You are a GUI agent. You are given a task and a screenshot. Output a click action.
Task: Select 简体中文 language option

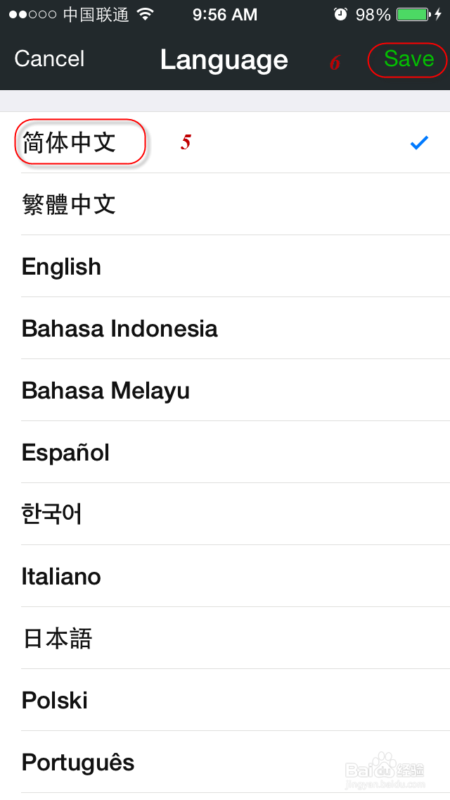pyautogui.click(x=69, y=143)
